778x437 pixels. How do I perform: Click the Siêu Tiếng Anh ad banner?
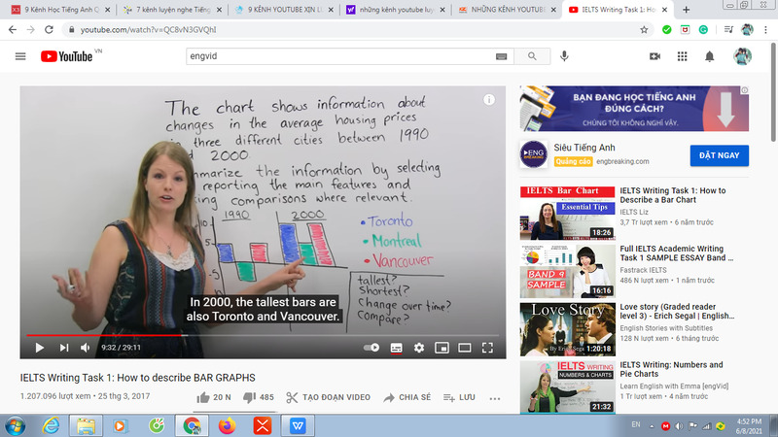coord(634,109)
